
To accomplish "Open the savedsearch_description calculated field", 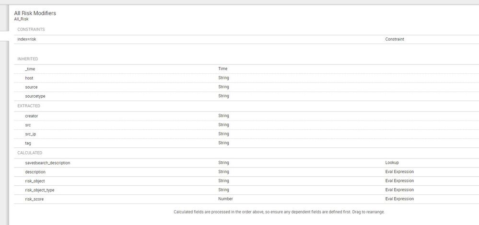I will (x=47, y=163).
